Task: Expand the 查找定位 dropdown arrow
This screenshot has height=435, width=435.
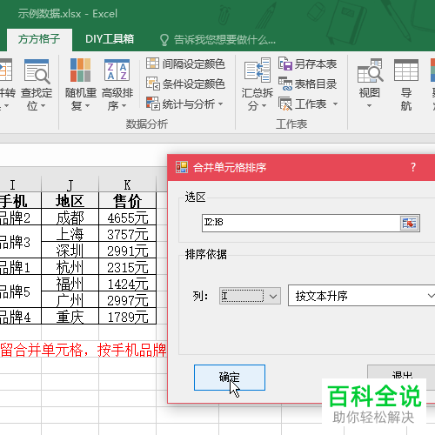Action: click(x=43, y=106)
